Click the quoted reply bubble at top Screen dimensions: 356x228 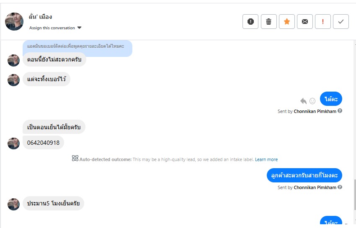coord(77,47)
